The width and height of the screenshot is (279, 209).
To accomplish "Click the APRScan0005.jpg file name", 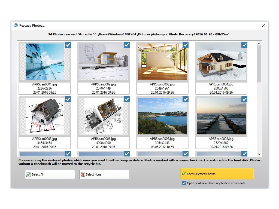I will [44, 139].
